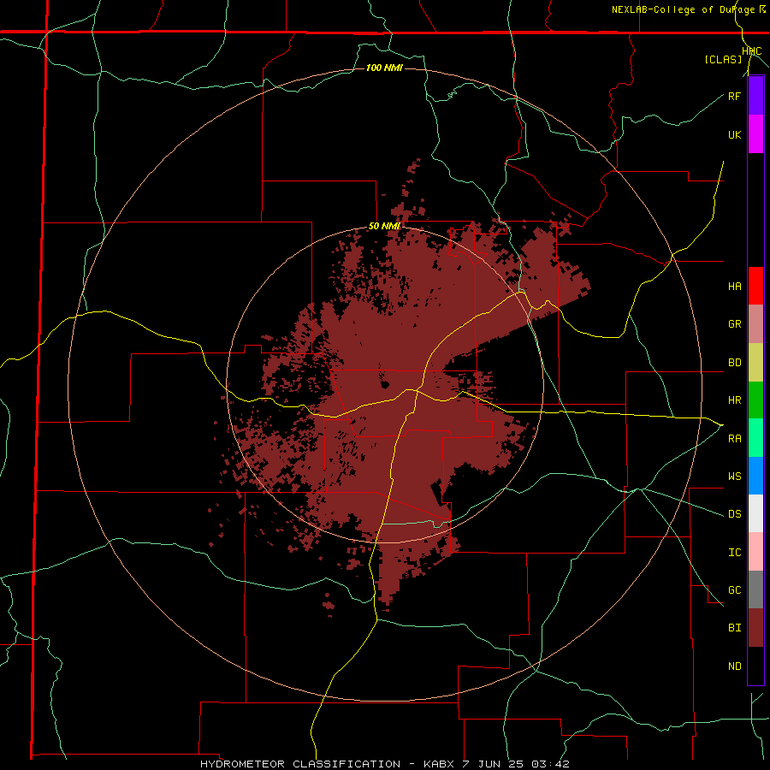Click the RA legend label
The image size is (770, 770).
734,439
